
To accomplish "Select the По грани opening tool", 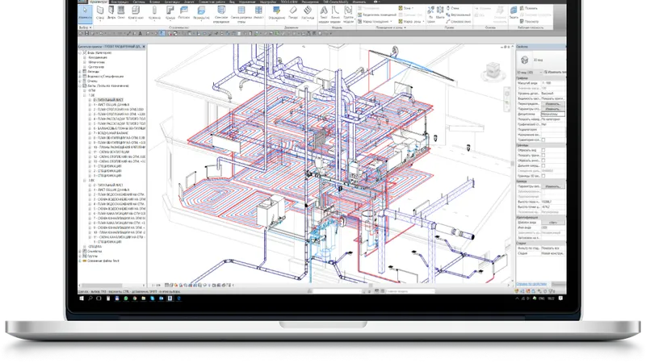I will click(430, 14).
